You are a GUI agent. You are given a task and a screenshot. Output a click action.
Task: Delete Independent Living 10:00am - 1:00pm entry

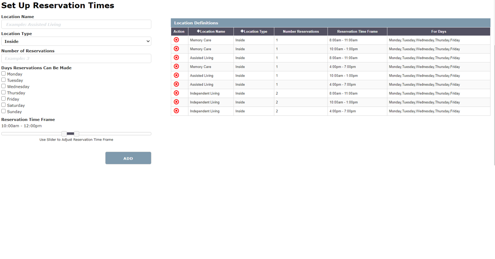tap(177, 102)
